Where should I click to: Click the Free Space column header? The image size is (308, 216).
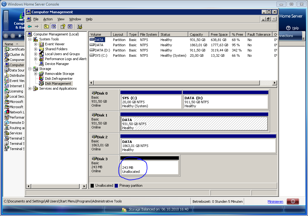(x=219, y=35)
